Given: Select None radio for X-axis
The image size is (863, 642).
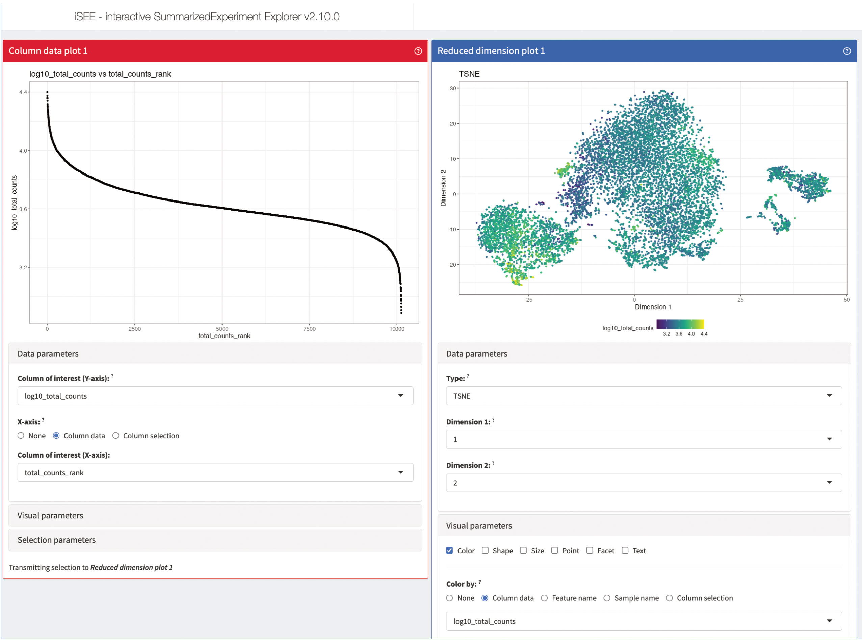Looking at the screenshot, I should coord(21,436).
